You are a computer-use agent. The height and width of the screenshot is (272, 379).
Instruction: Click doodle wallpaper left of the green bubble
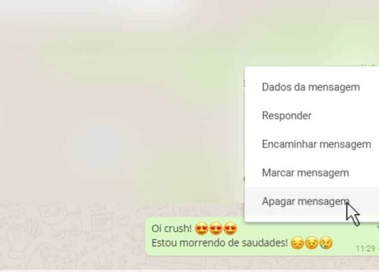pyautogui.click(x=73, y=236)
